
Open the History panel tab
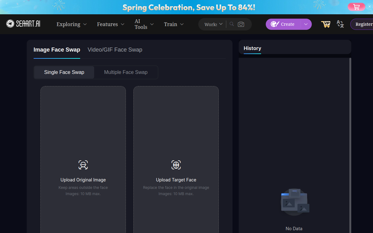click(x=252, y=48)
